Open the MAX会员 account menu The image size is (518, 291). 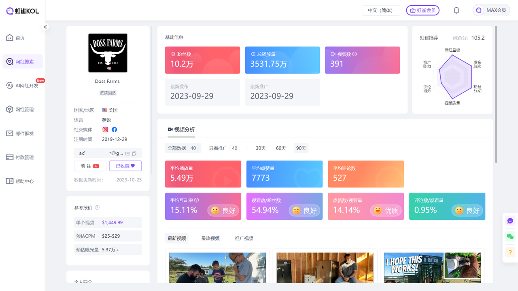tap(491, 11)
